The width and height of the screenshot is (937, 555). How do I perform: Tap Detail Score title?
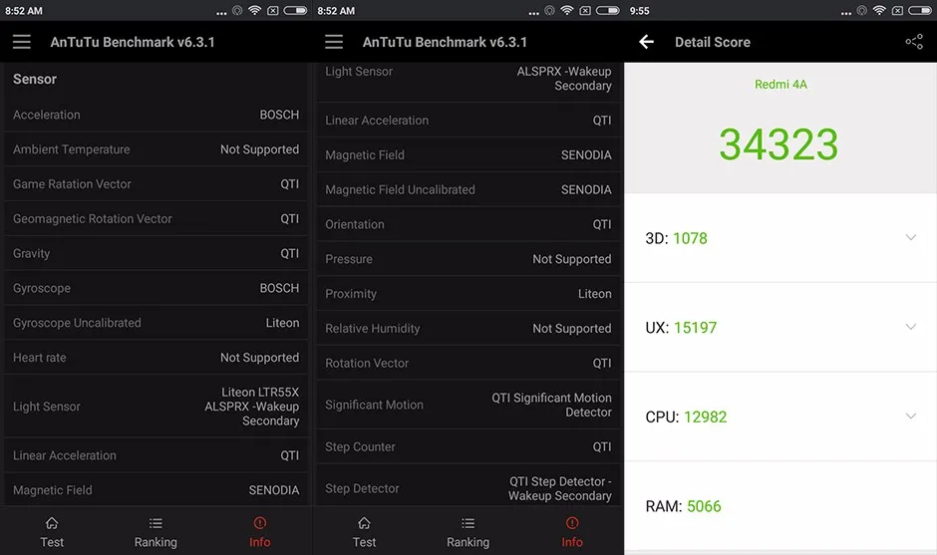[x=713, y=42]
